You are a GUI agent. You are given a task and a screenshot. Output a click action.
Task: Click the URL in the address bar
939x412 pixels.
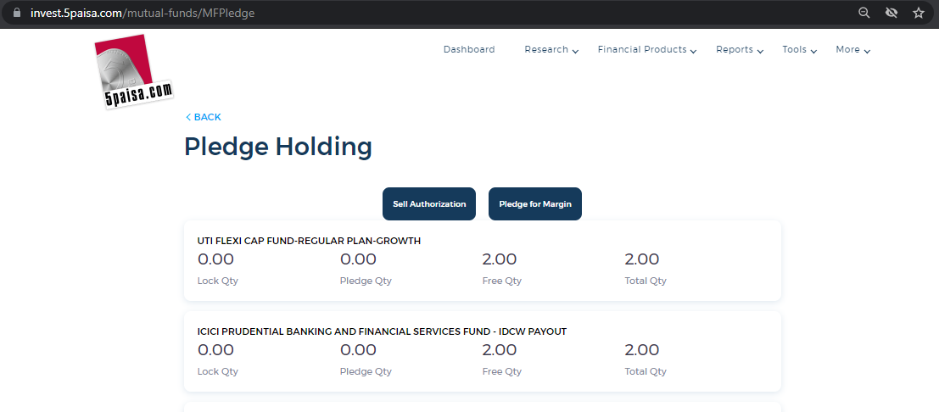tap(143, 13)
